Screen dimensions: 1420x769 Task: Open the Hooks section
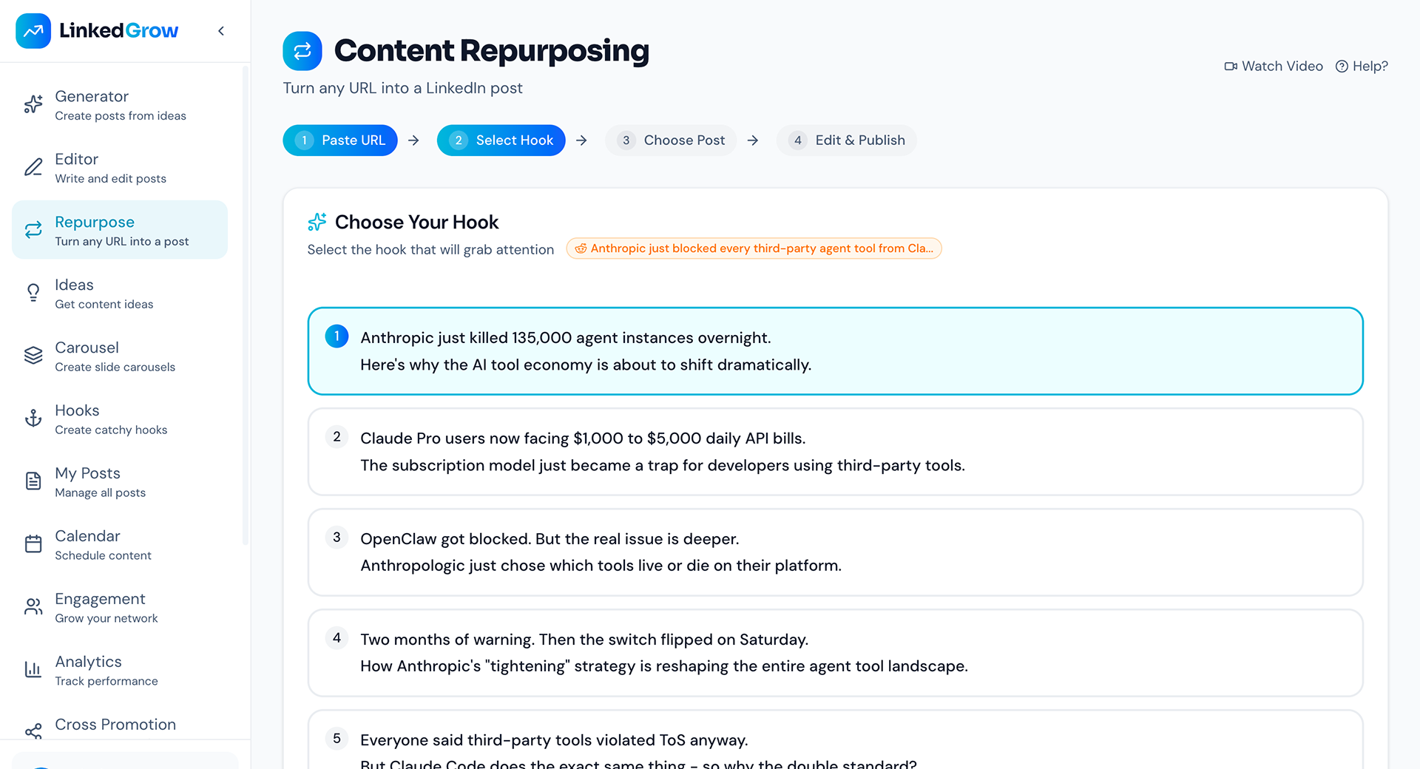click(x=120, y=419)
